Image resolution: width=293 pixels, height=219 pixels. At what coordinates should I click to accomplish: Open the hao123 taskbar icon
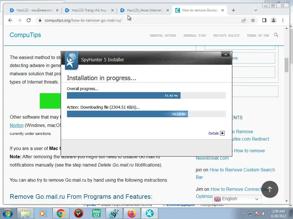click(96, 213)
